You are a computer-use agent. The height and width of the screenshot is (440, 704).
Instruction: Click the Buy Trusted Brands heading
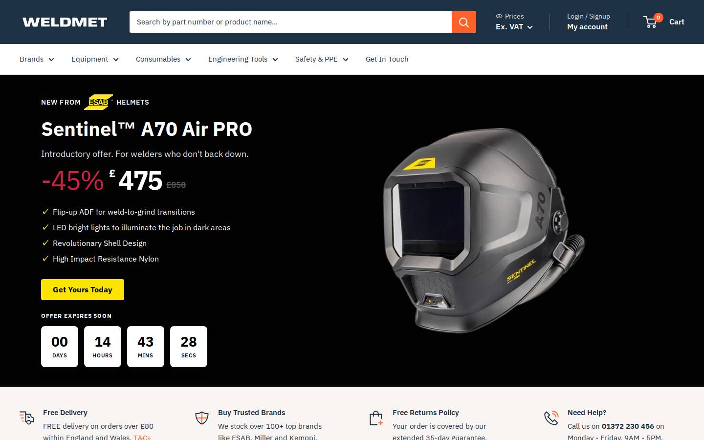click(x=251, y=413)
